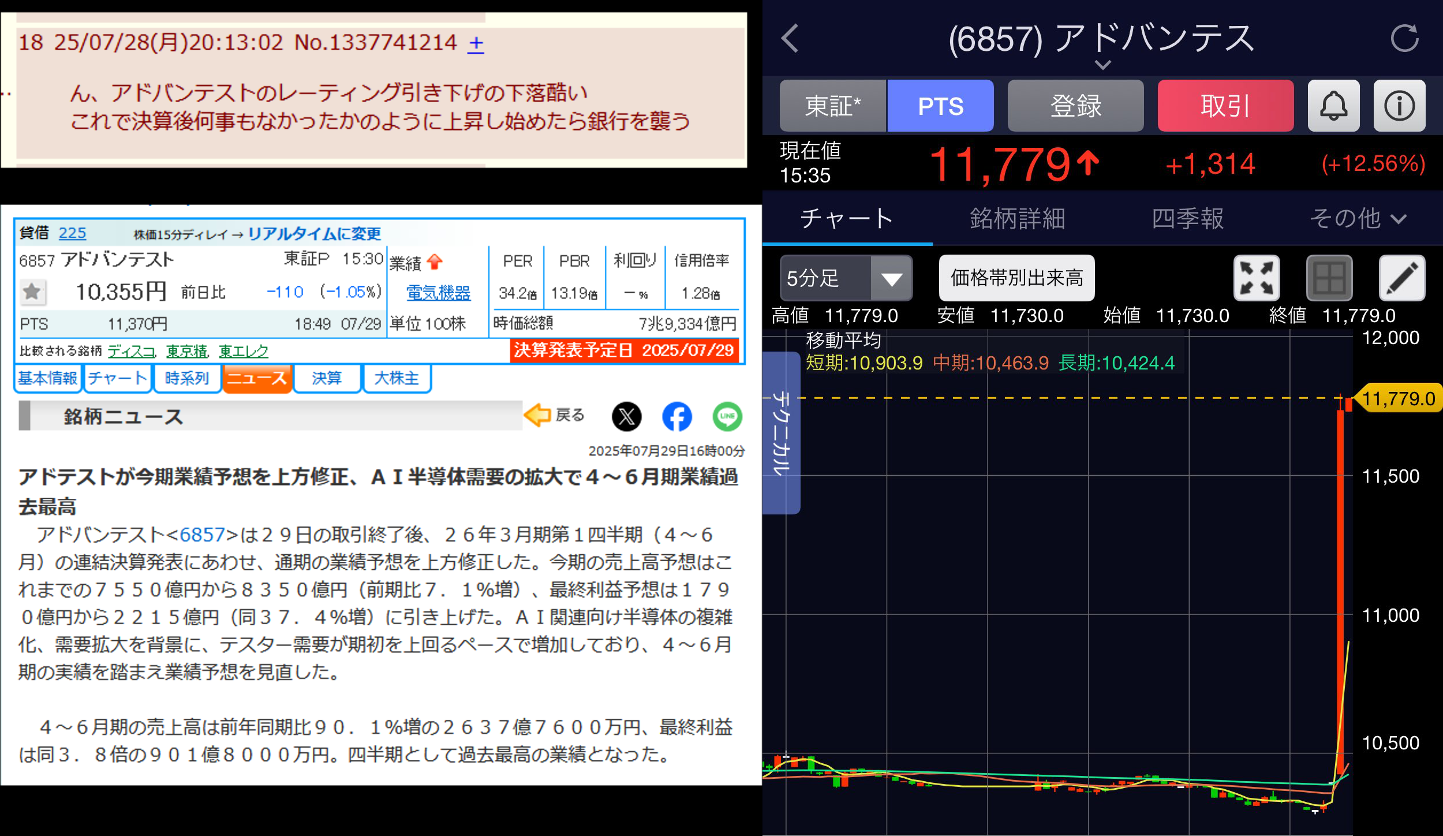Click the 中期:10,463.9 moving average label
Screen dimensions: 1443x836
[x=990, y=363]
